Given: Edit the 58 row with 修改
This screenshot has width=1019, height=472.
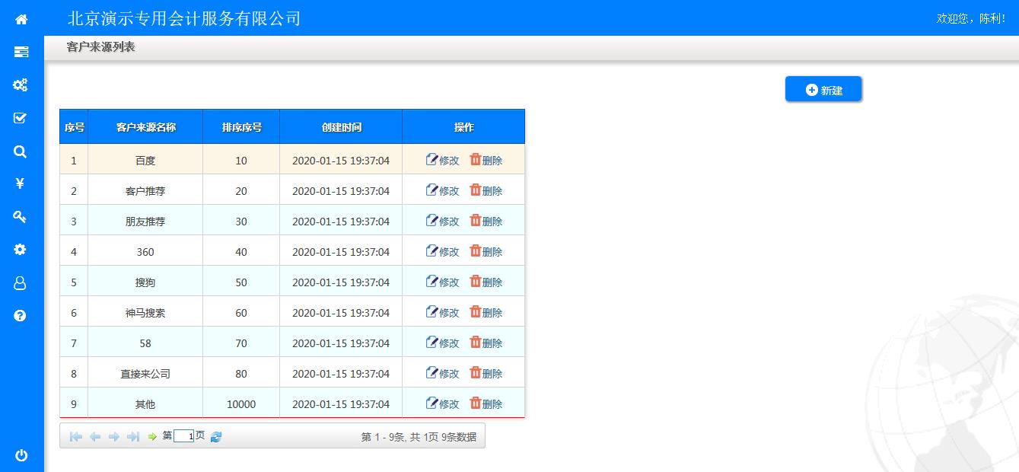Looking at the screenshot, I should pyautogui.click(x=442, y=343).
